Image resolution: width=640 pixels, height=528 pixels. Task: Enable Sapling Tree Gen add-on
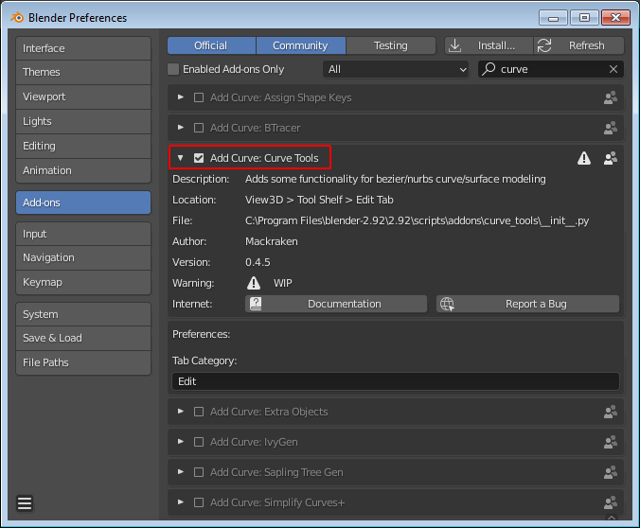(x=199, y=472)
